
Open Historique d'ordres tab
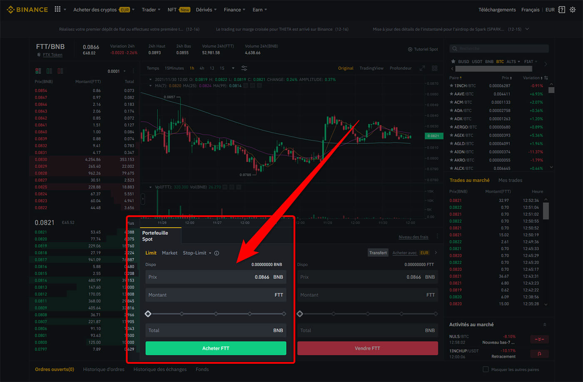pos(104,369)
